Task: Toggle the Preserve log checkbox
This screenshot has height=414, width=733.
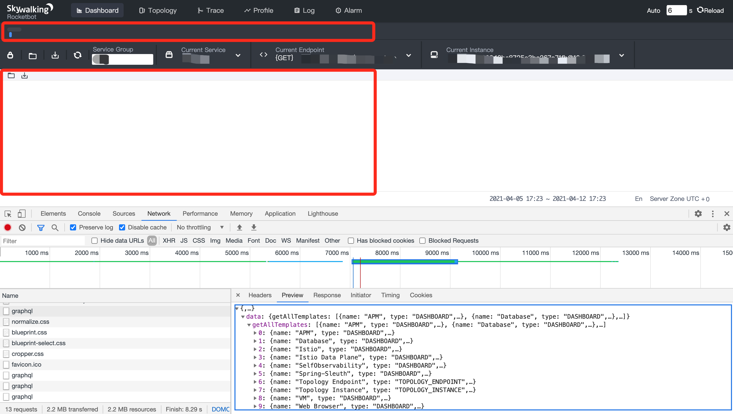Action: click(73, 227)
